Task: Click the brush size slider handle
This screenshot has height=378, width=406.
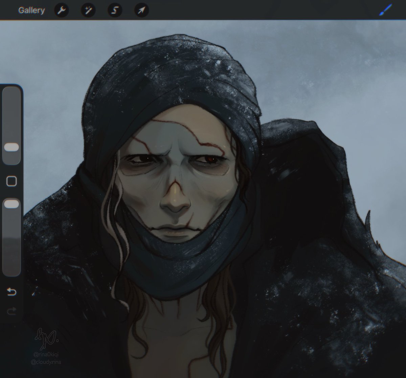Action: 12,147
